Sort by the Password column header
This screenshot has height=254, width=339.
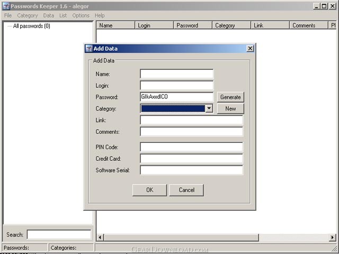click(193, 25)
